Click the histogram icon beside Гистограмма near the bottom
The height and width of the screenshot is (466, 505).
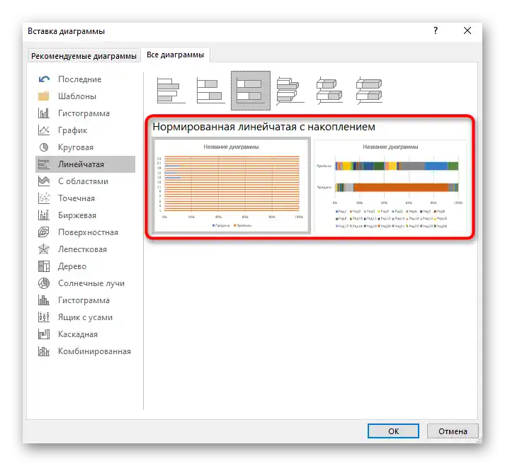[44, 300]
